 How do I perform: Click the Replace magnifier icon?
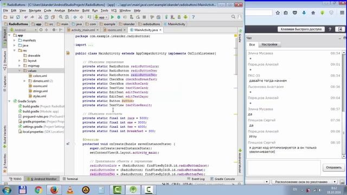[x=67, y=17]
